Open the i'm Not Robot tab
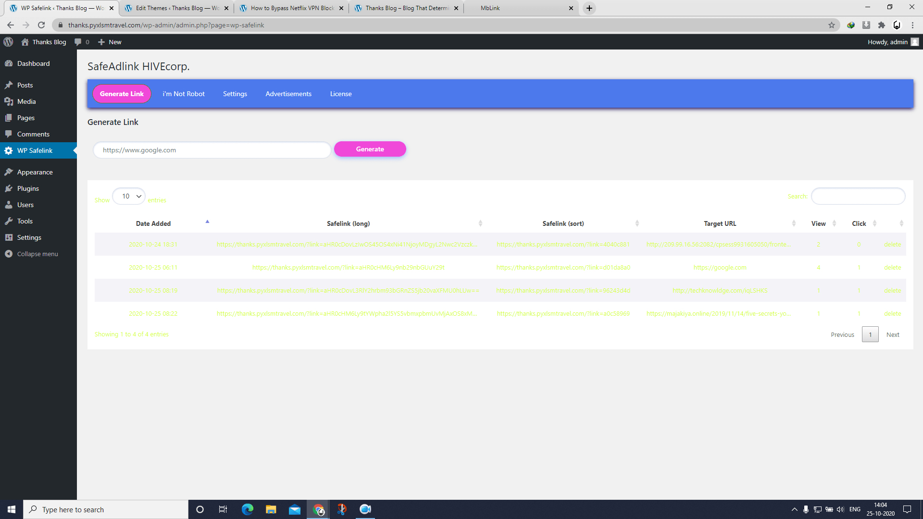The image size is (923, 519). coord(184,94)
